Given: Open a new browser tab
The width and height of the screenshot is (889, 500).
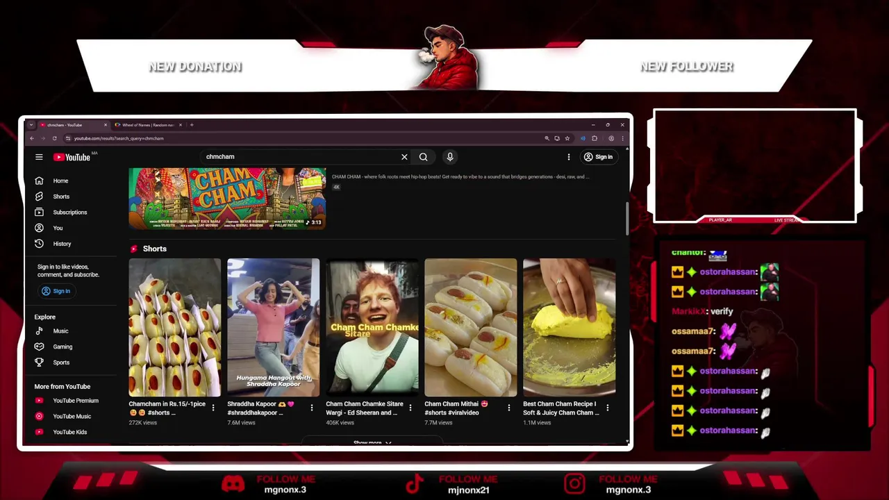Looking at the screenshot, I should point(192,125).
